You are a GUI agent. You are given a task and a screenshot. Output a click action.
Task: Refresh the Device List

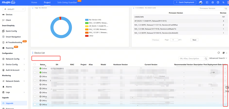coord(219,53)
